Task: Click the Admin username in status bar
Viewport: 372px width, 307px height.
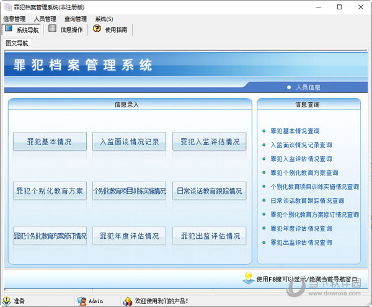Action: point(96,301)
